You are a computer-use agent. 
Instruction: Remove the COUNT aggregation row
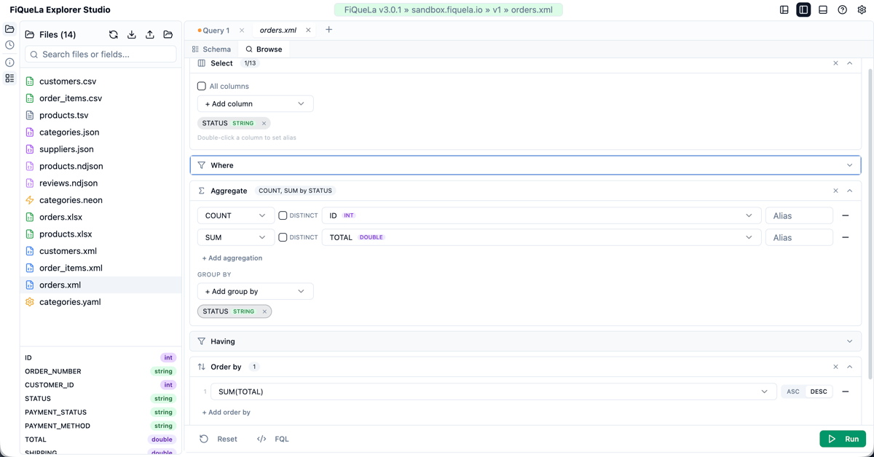tap(846, 215)
